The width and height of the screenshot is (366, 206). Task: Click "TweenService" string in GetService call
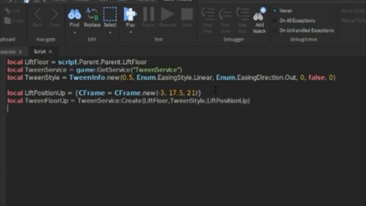(x=156, y=70)
